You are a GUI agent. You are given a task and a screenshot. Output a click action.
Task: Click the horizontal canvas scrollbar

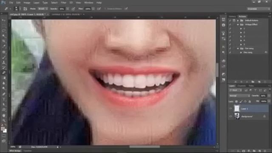144,147
